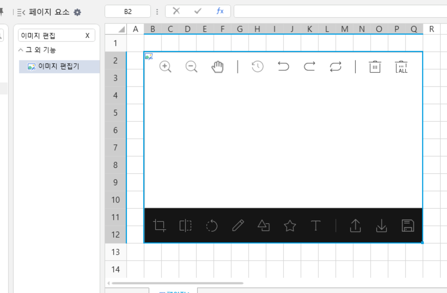Select row 1 header
The image size is (447, 293).
(x=115, y=43)
